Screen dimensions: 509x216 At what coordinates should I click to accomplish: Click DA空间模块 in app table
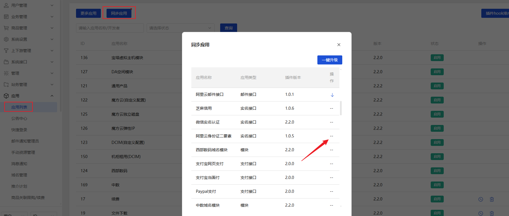(x=122, y=72)
